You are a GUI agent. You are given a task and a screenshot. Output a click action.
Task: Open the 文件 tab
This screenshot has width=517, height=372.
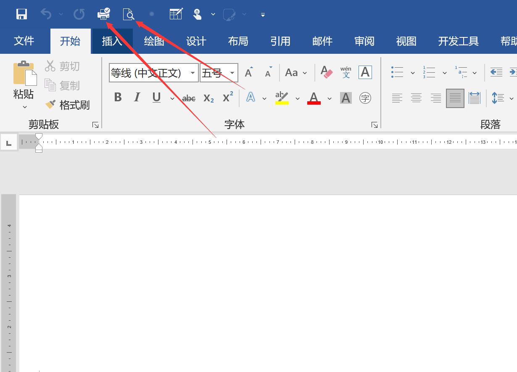24,41
